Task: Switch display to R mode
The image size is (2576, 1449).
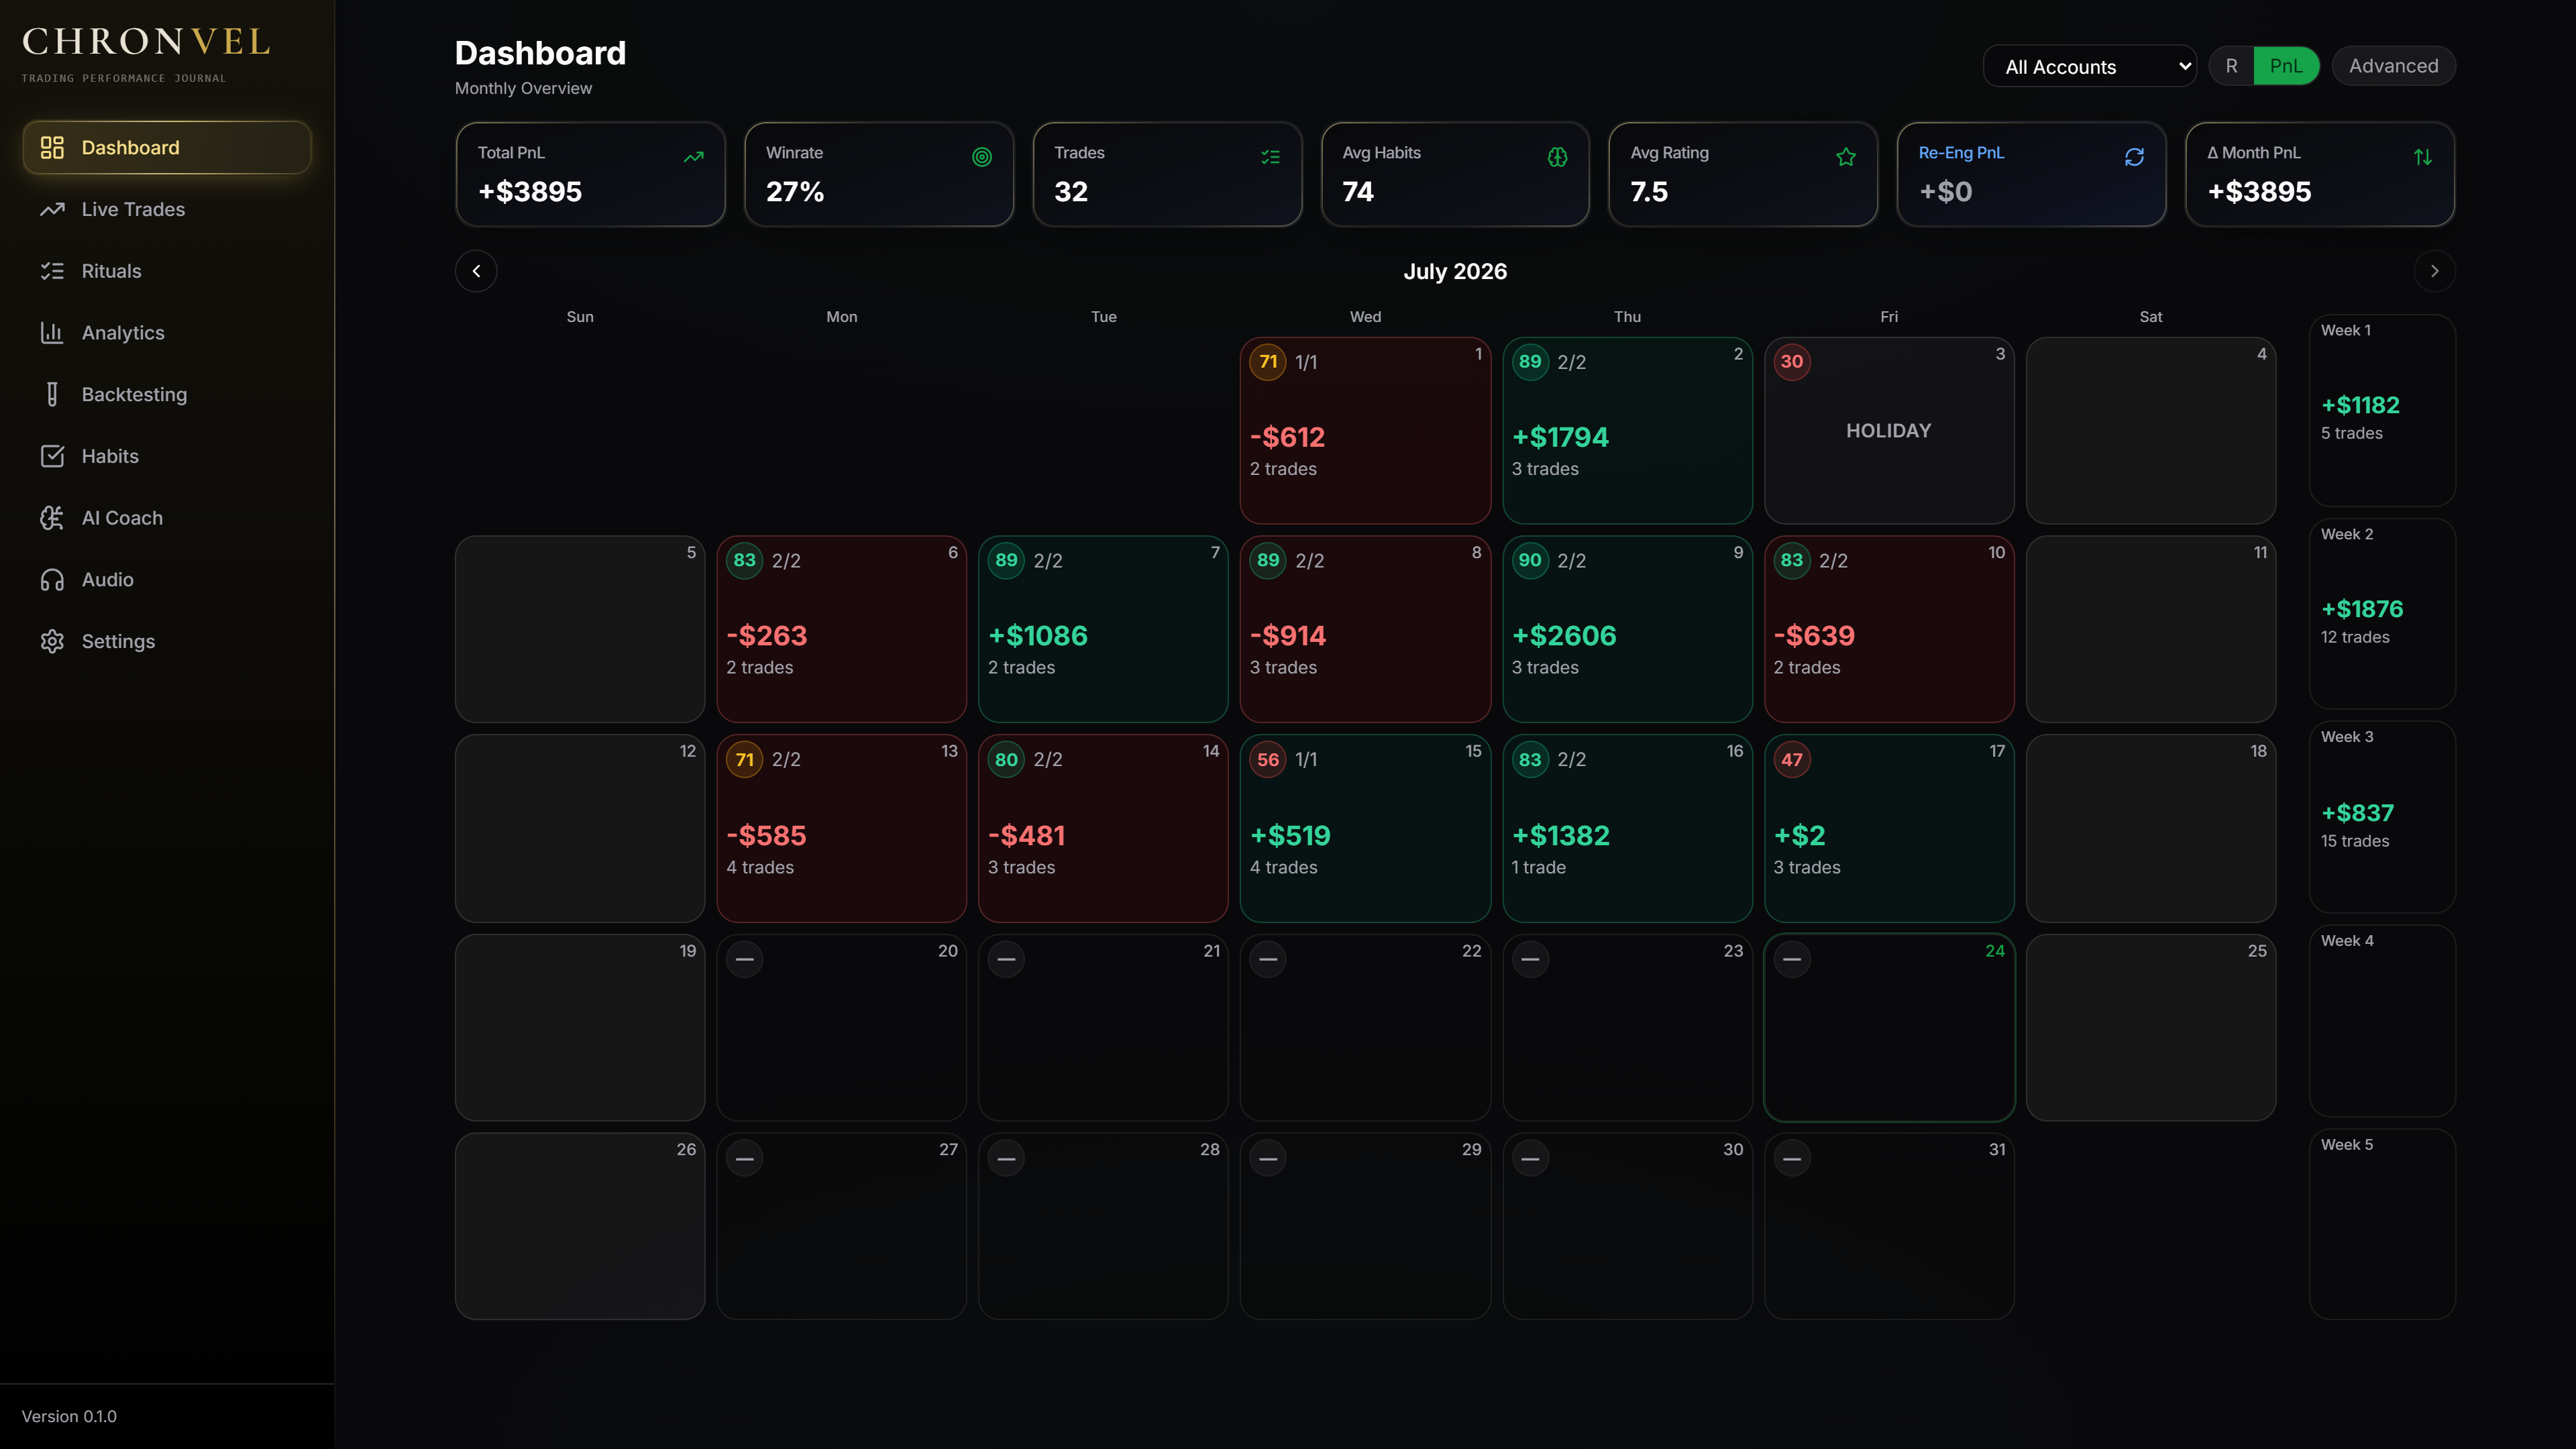Action: click(2231, 66)
